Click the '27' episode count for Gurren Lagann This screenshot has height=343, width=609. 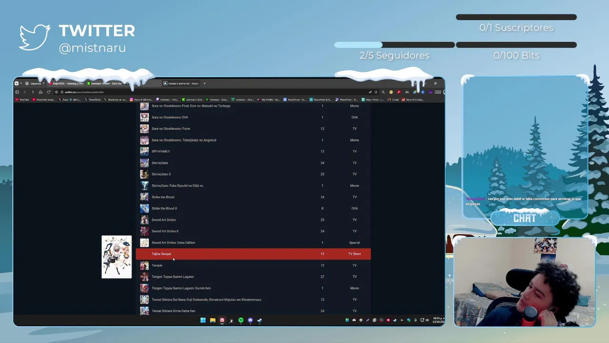coord(322,277)
